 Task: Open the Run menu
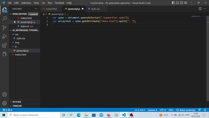point(50,3)
